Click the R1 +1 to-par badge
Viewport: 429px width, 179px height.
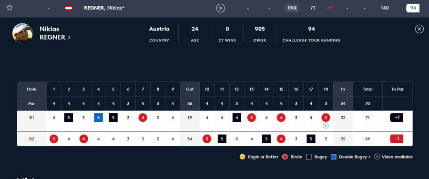397,118
